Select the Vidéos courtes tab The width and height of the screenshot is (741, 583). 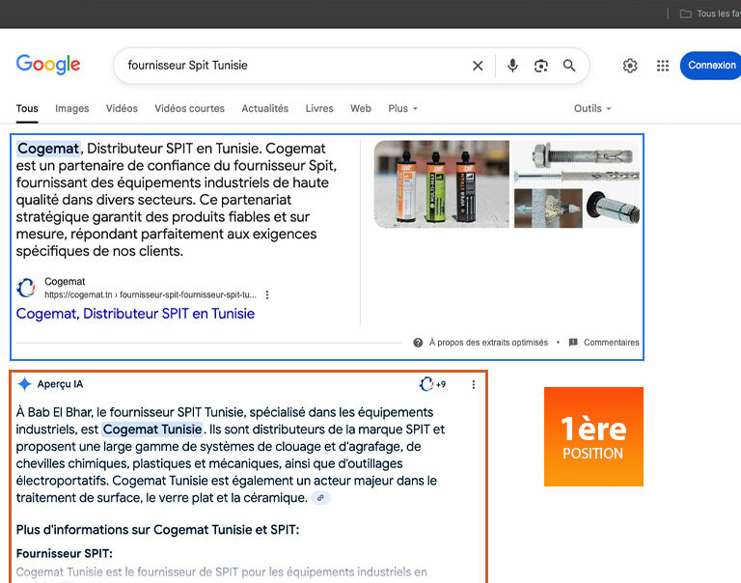tap(189, 109)
